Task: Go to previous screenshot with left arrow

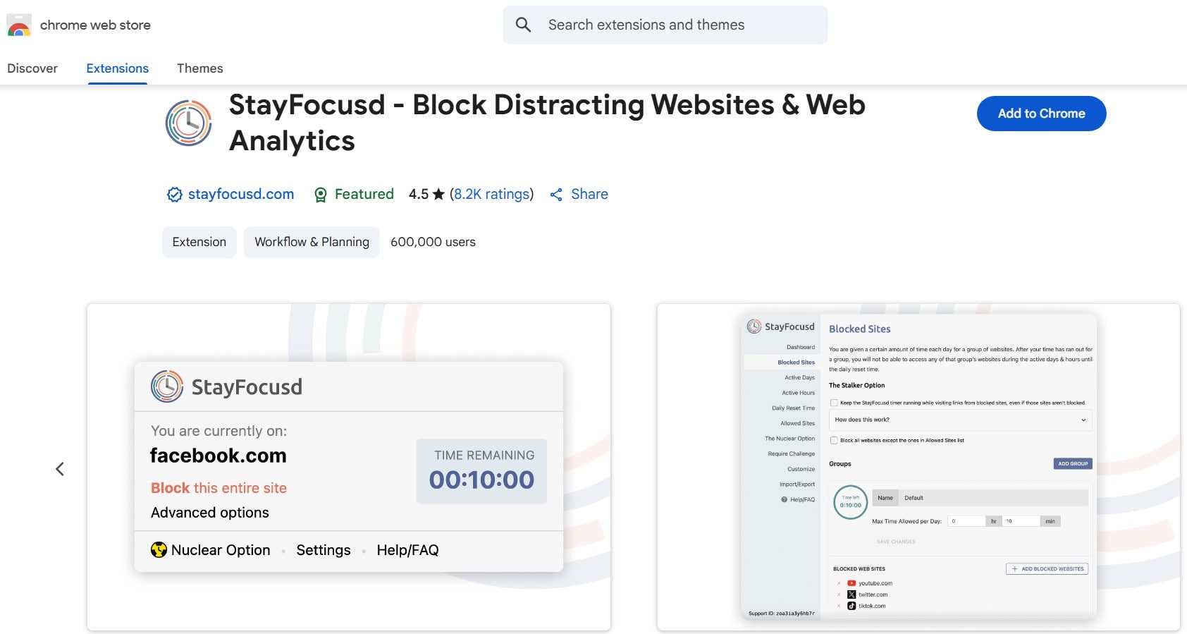Action: point(60,469)
